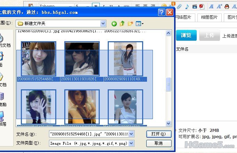
Task: Click the grey 上传 upload button
Action: click(210, 35)
